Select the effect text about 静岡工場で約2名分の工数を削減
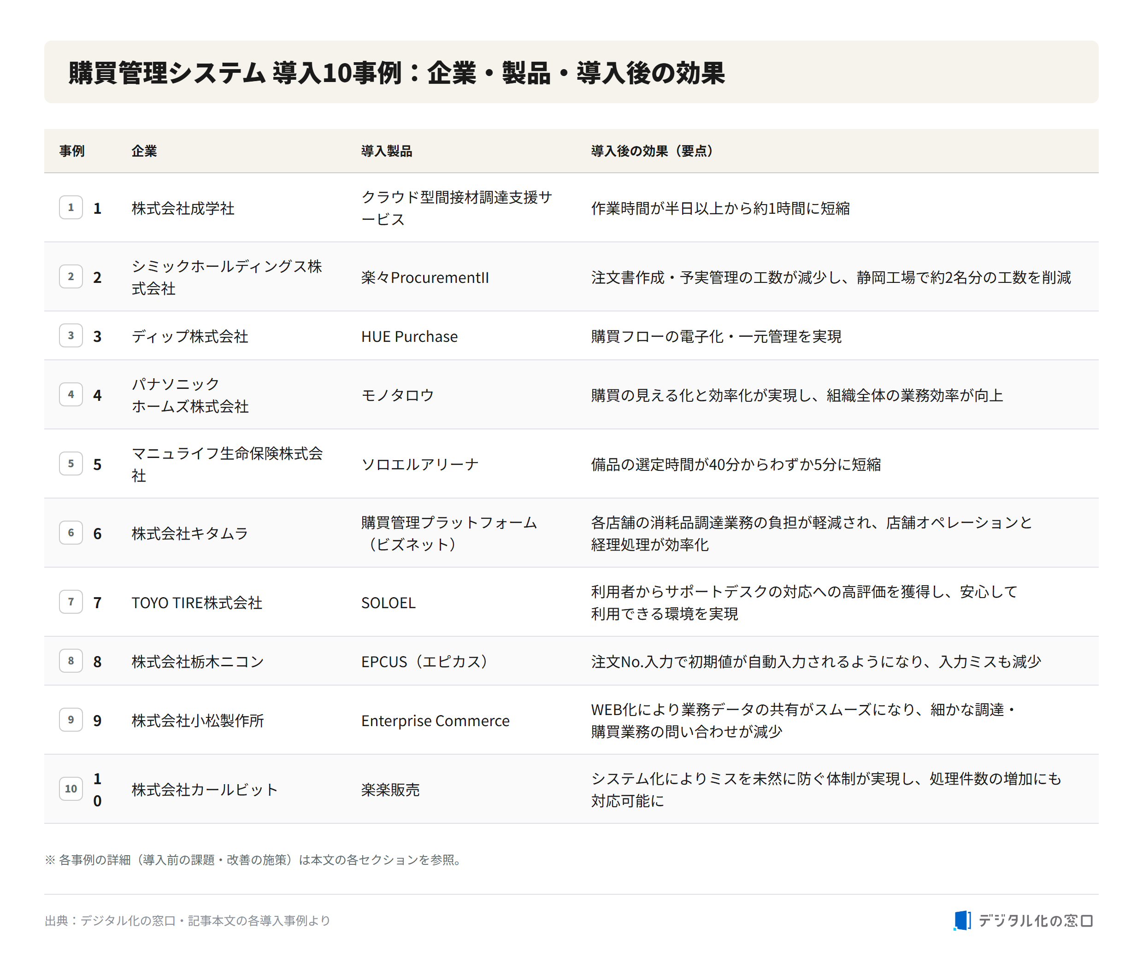1143x974 pixels. [x=831, y=277]
